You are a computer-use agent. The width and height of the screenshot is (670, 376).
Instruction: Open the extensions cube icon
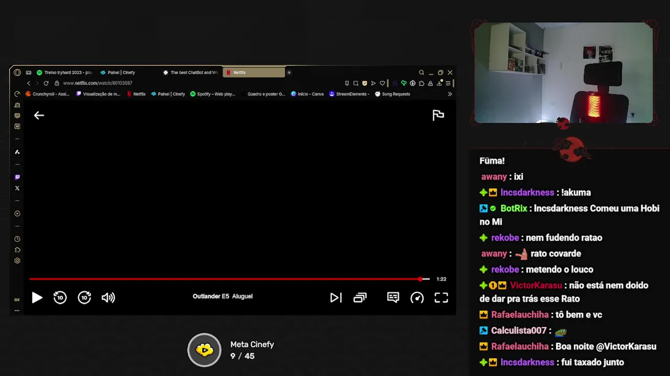pyautogui.click(x=421, y=83)
